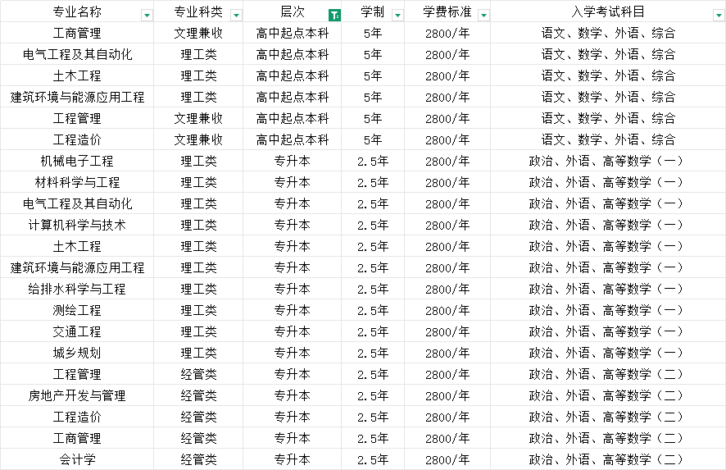Select the 专业名称 header cell
The image size is (726, 470).
[x=77, y=11]
